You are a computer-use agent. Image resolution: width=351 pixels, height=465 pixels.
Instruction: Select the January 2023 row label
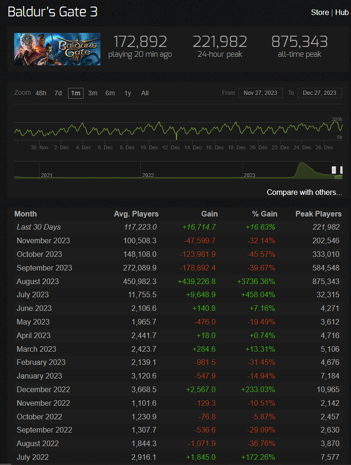click(39, 376)
